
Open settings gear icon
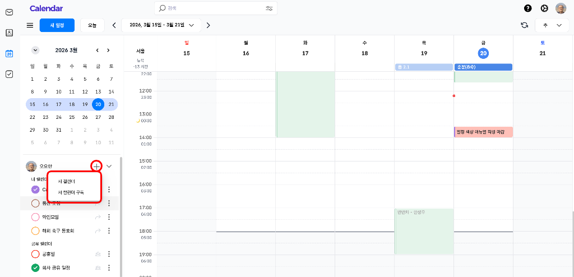pos(544,8)
